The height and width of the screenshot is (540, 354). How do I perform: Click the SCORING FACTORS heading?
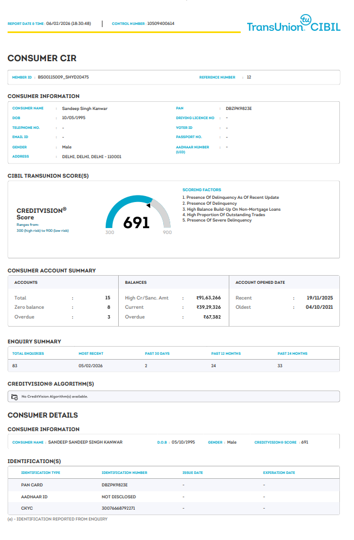tap(202, 190)
